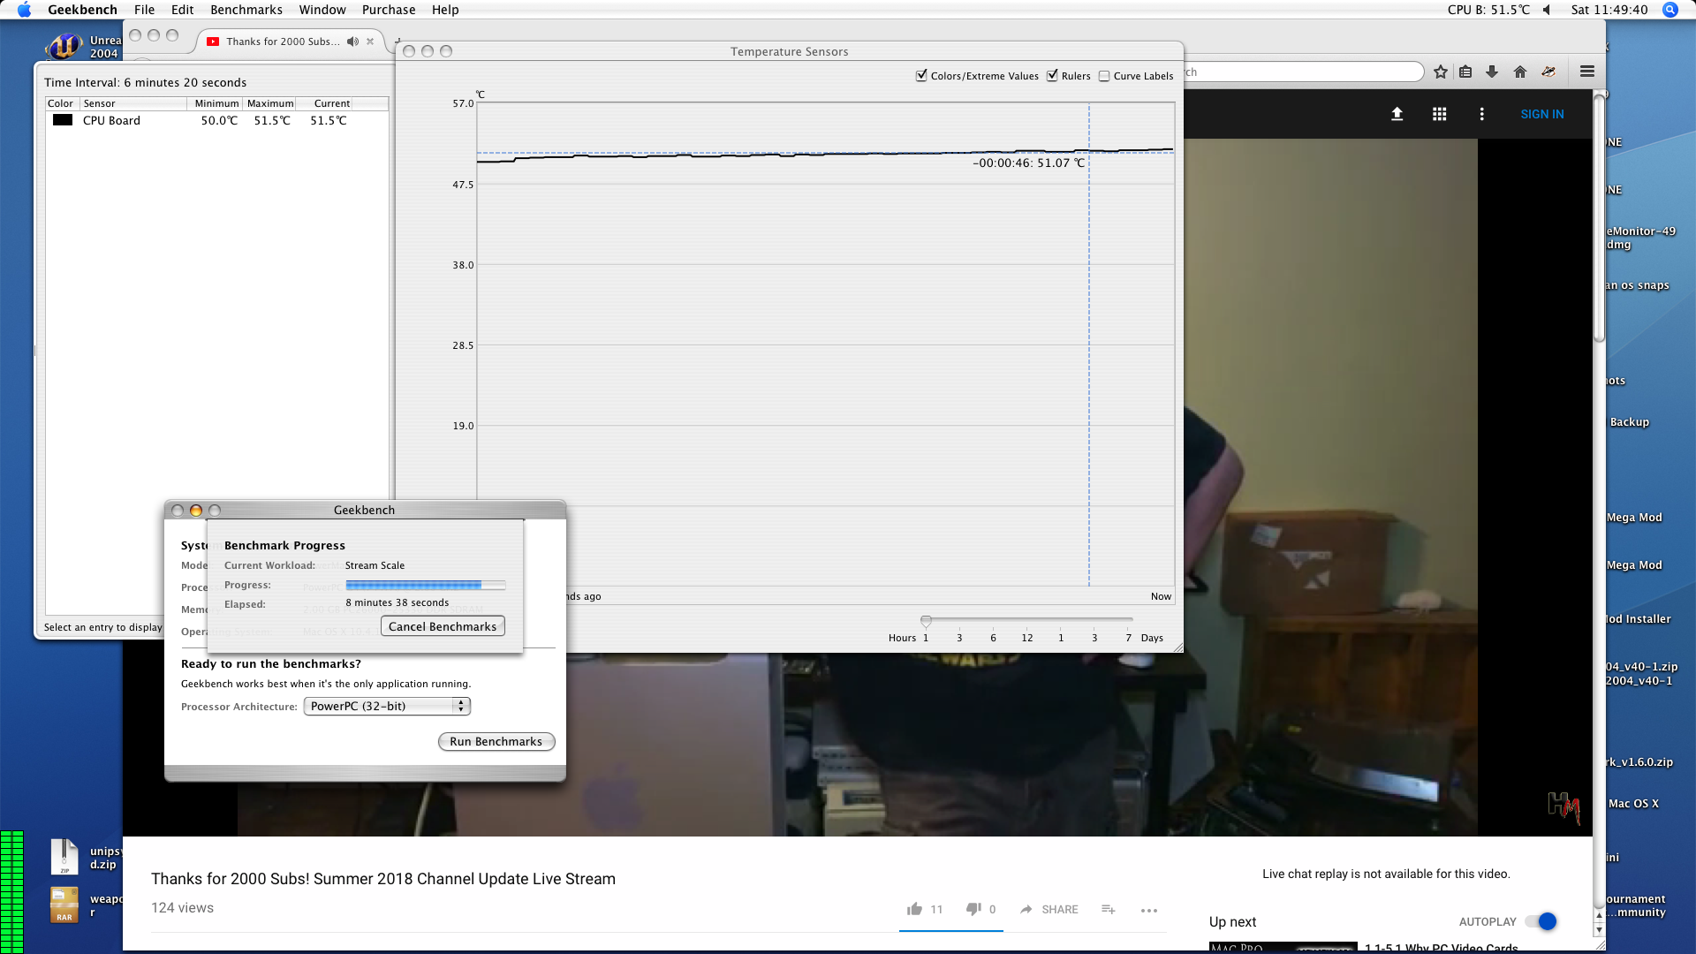
Task: Click the Cancel Benchmarks button
Action: tap(443, 626)
